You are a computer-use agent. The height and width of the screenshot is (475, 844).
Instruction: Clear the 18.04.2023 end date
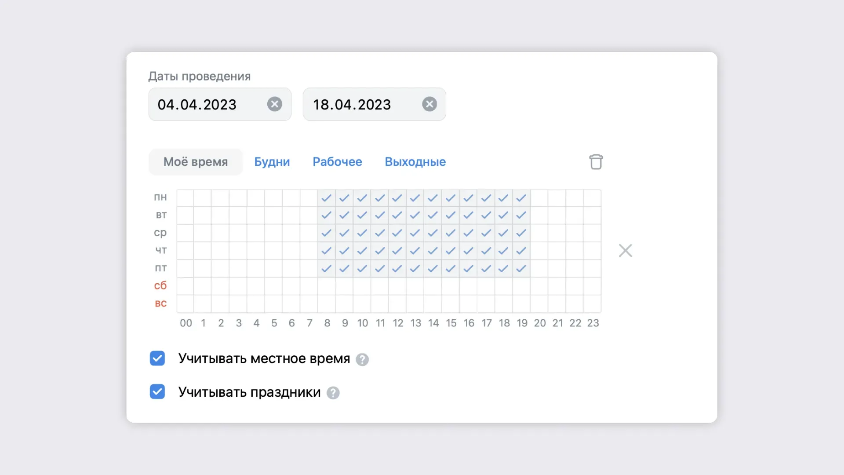(429, 104)
